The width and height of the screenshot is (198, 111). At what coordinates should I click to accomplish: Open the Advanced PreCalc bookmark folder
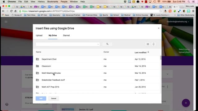(x=71, y=15)
